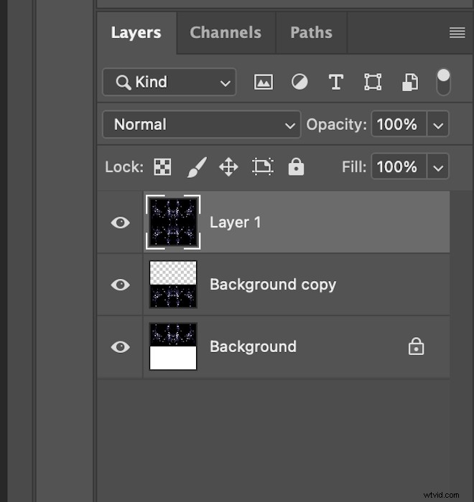Select the Layer 1 name
This screenshot has height=502, width=474.
(235, 222)
